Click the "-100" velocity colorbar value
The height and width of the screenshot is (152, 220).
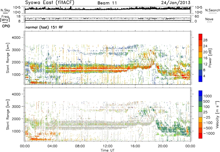[208, 123]
